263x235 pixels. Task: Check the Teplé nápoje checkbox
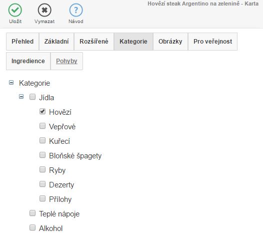click(32, 213)
